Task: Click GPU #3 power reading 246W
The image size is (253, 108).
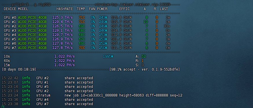Action: coord(103,31)
